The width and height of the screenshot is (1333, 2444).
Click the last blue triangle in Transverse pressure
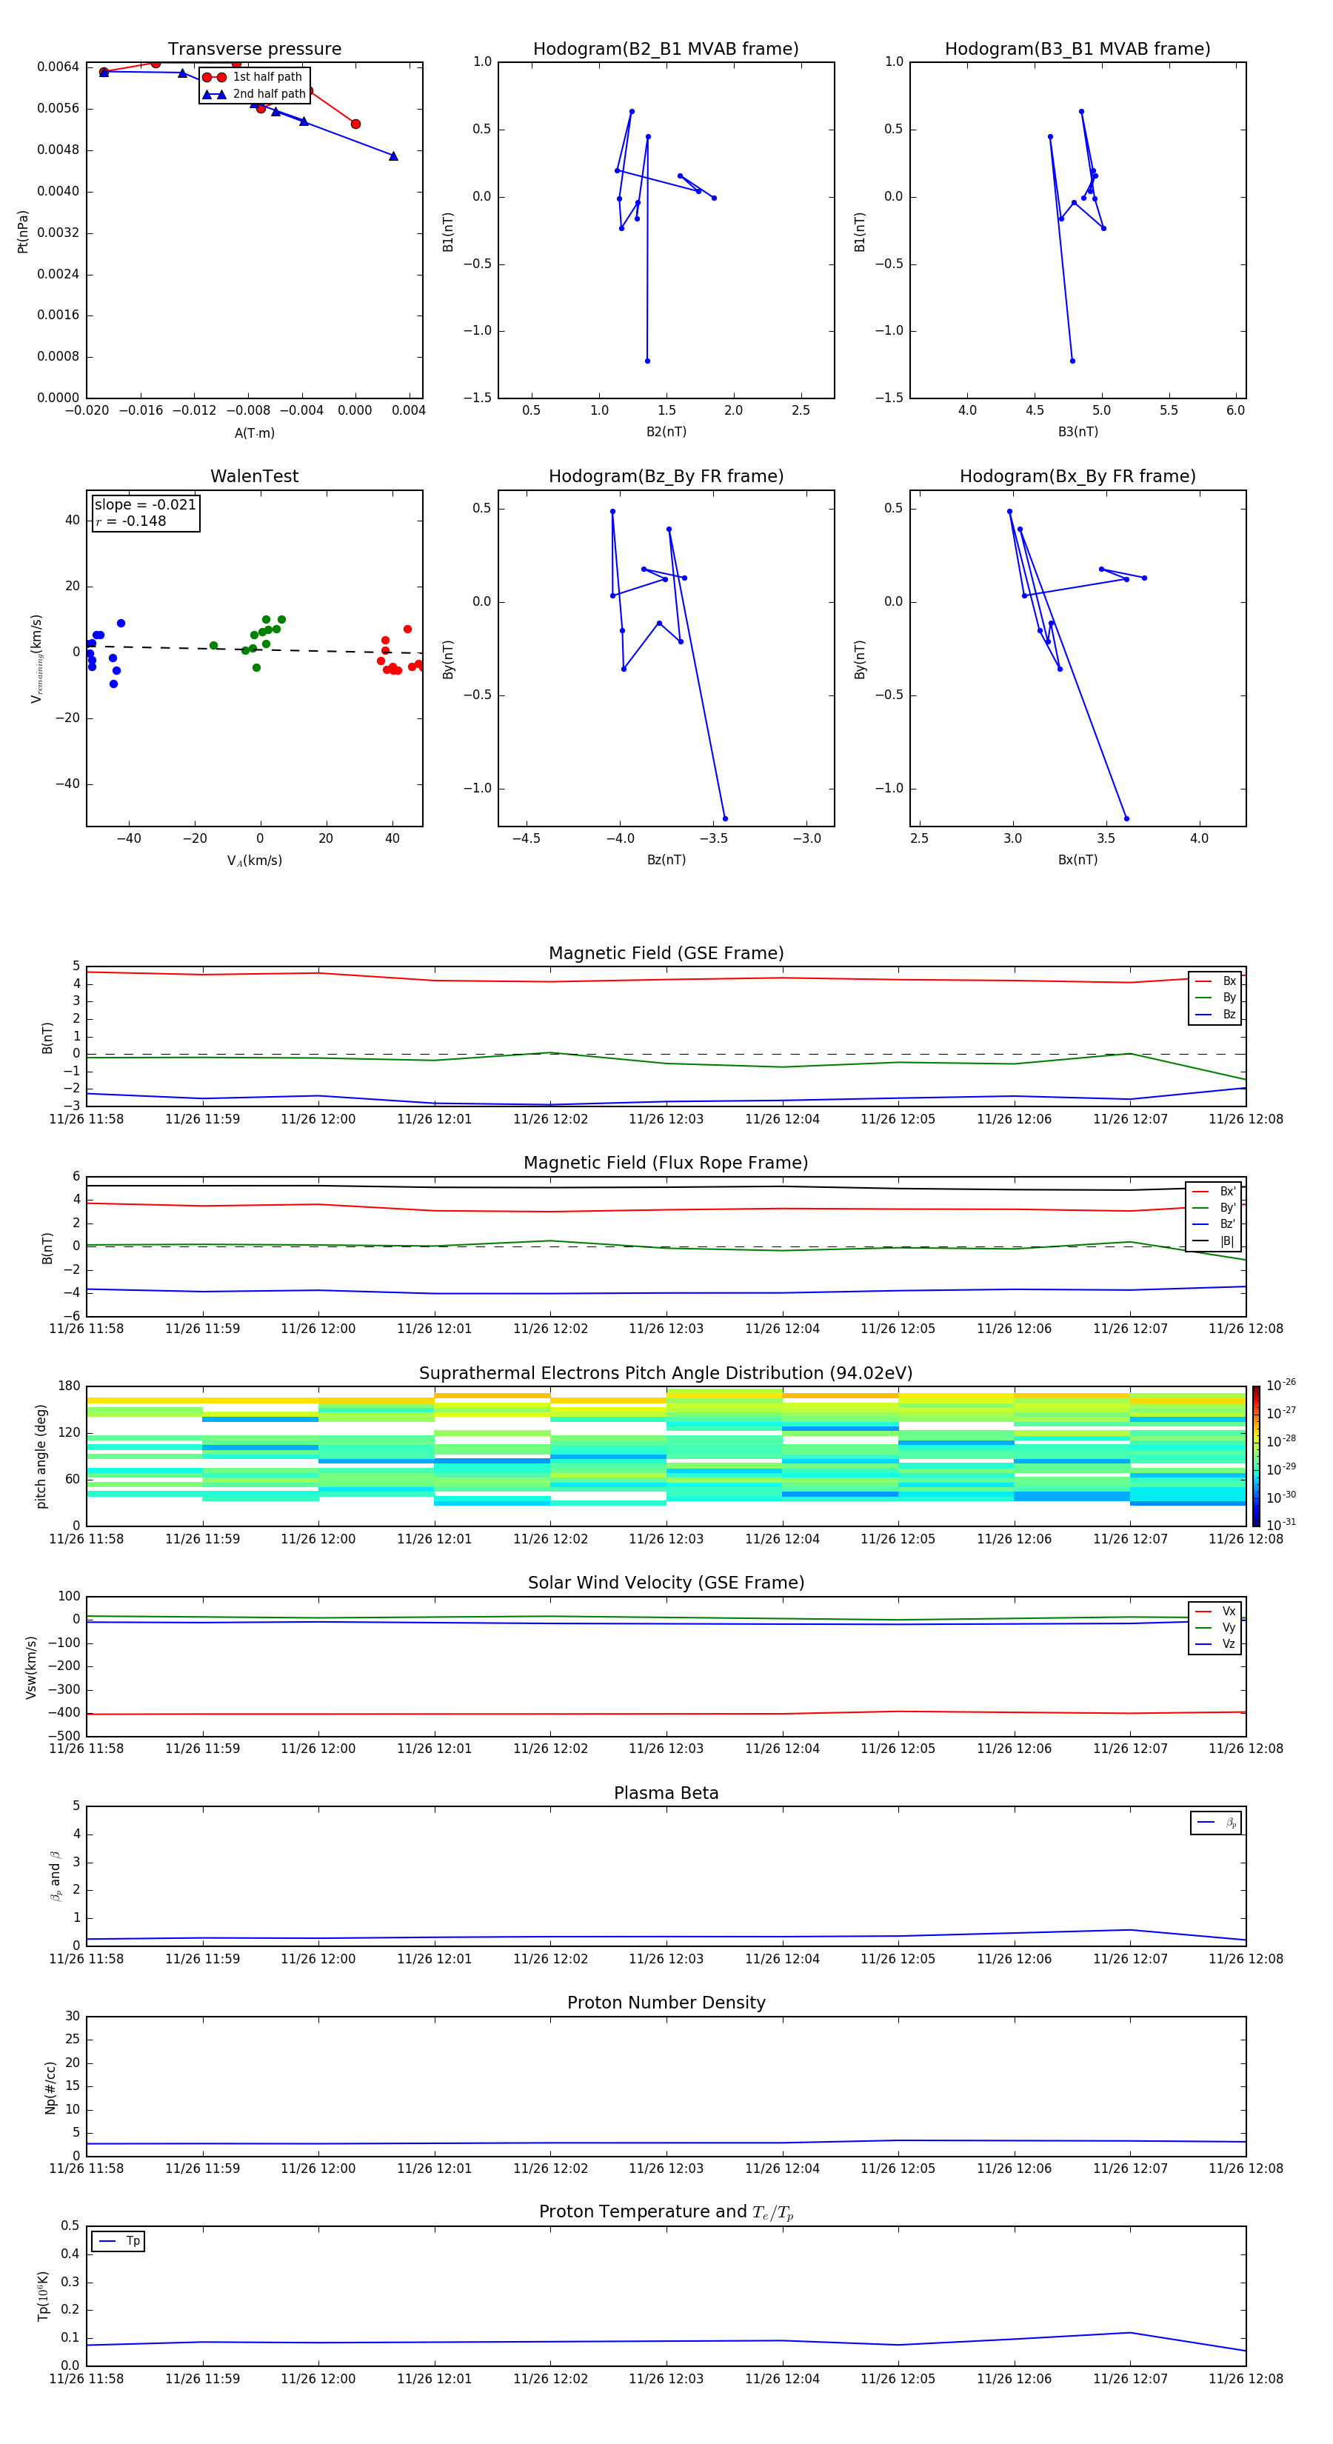(x=392, y=156)
